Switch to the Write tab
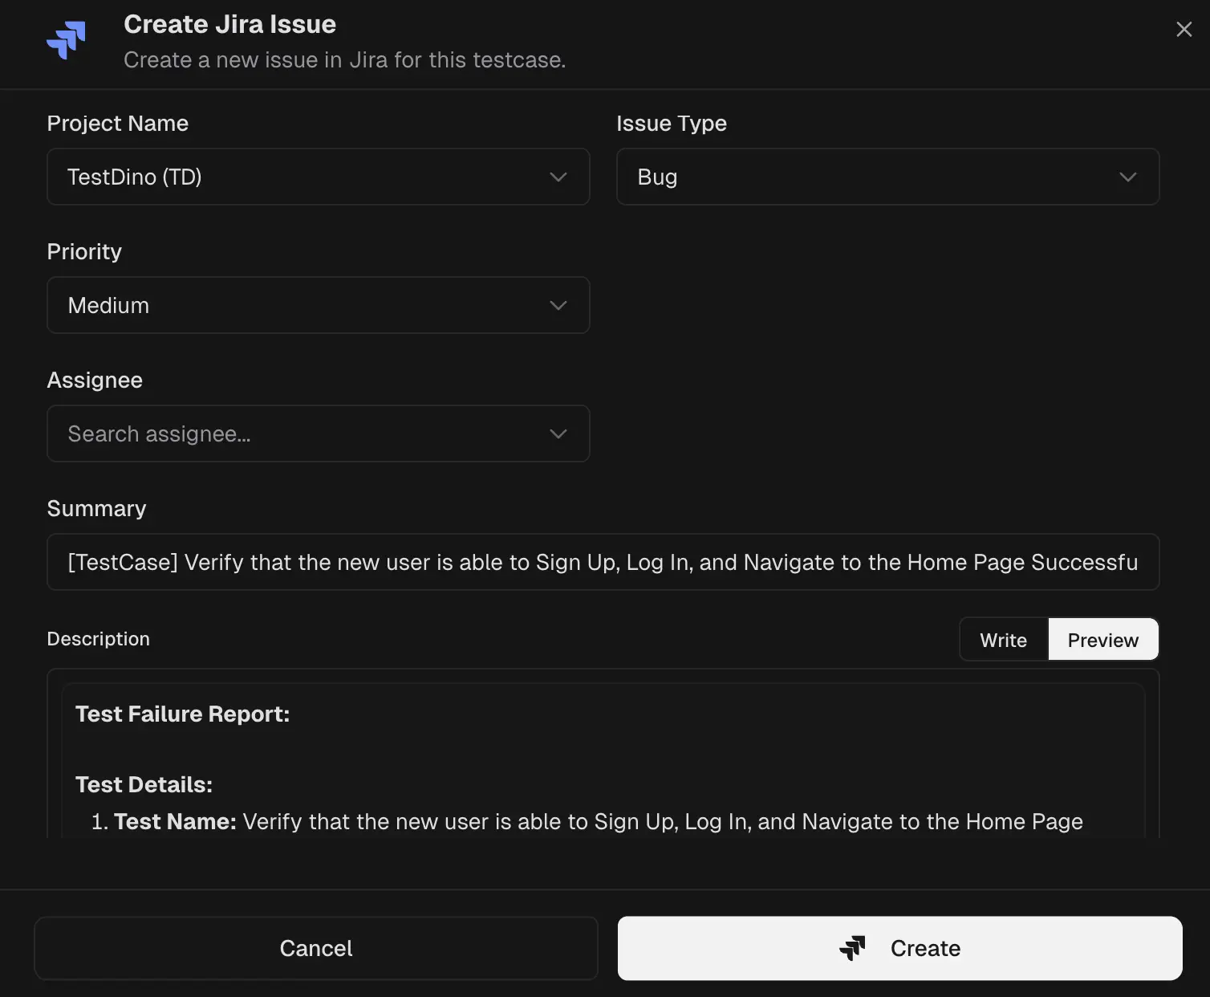Viewport: 1210px width, 997px height. pyautogui.click(x=1002, y=639)
